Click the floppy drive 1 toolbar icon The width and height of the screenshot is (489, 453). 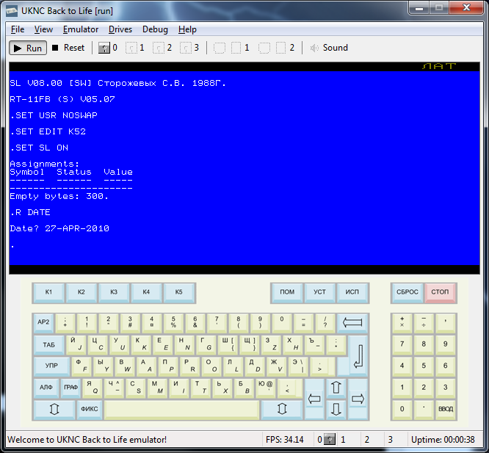pos(131,48)
